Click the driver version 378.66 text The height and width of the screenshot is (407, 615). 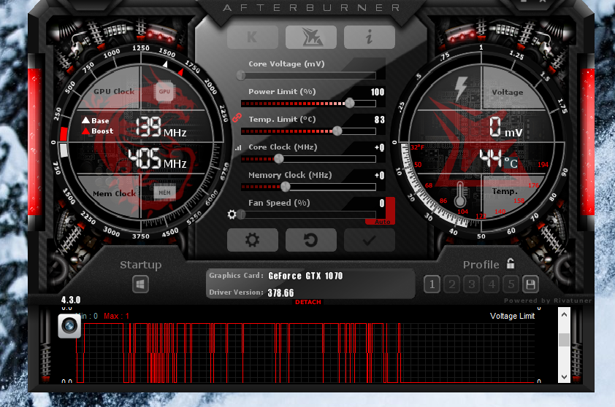(x=280, y=293)
